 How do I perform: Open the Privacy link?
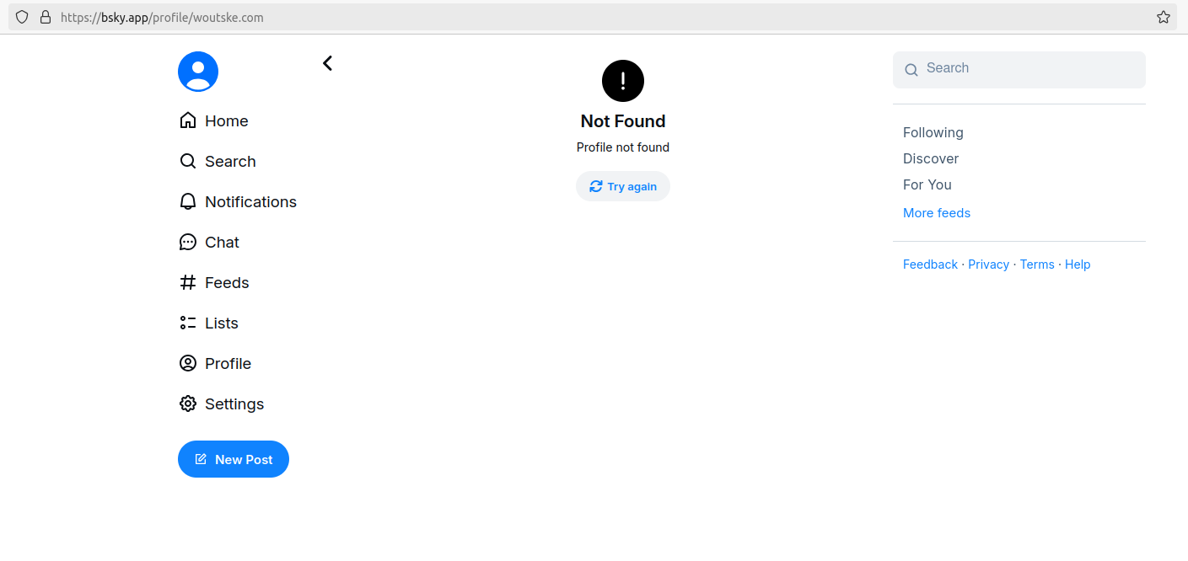[x=988, y=264]
